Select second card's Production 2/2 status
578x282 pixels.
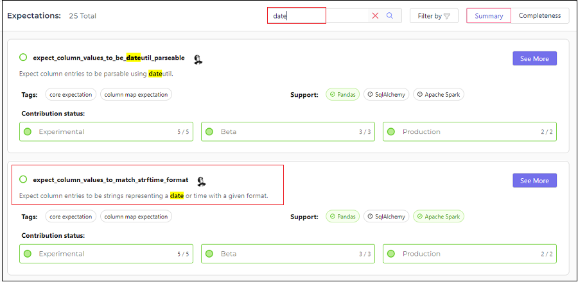tap(469, 254)
